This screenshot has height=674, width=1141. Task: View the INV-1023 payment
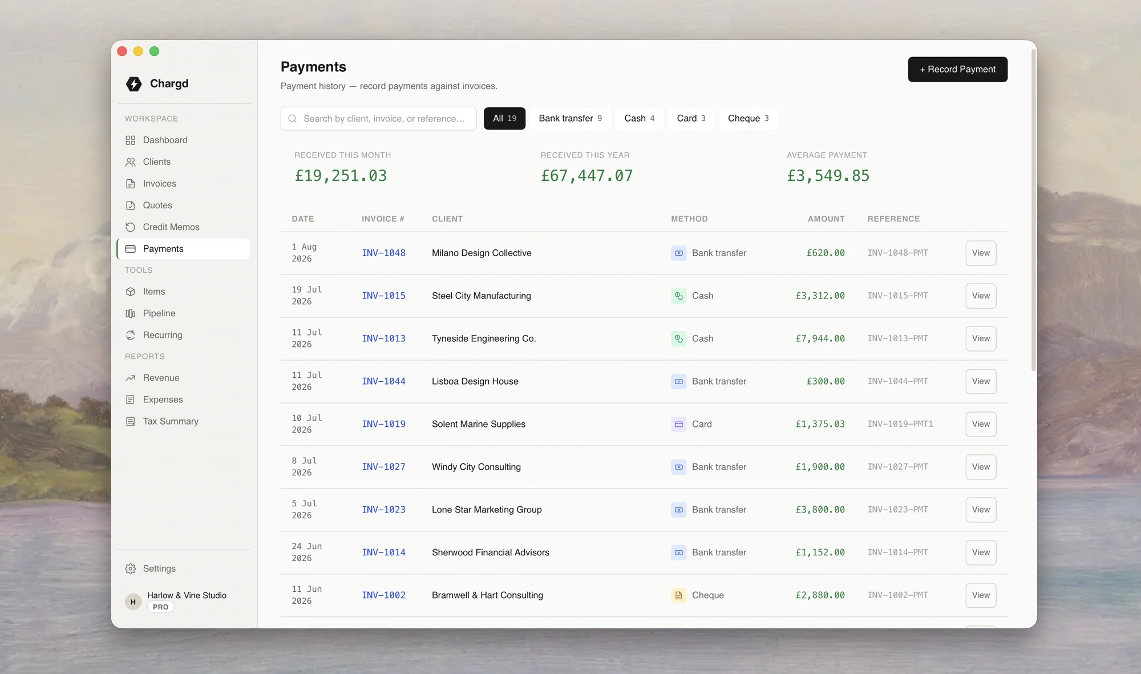pyautogui.click(x=981, y=510)
